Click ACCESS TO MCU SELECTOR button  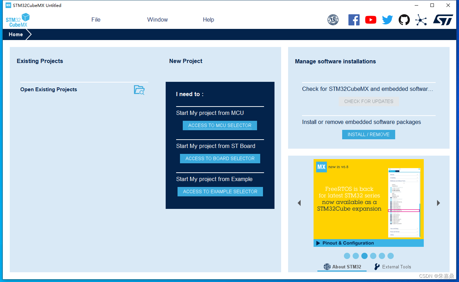[220, 125]
